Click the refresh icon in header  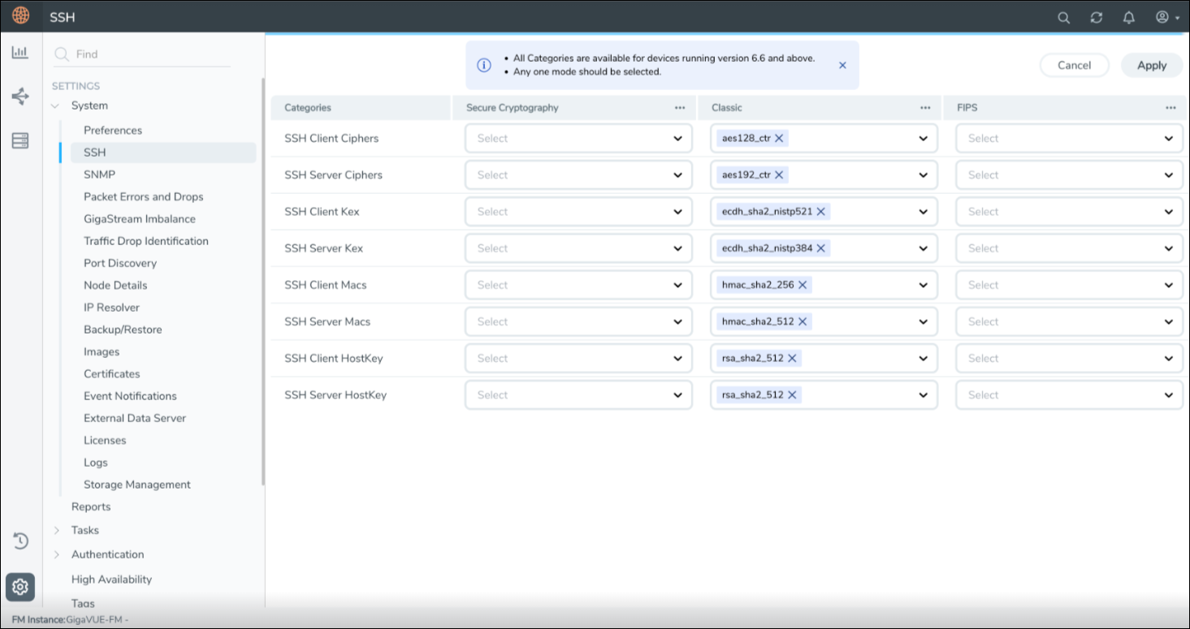click(1096, 17)
